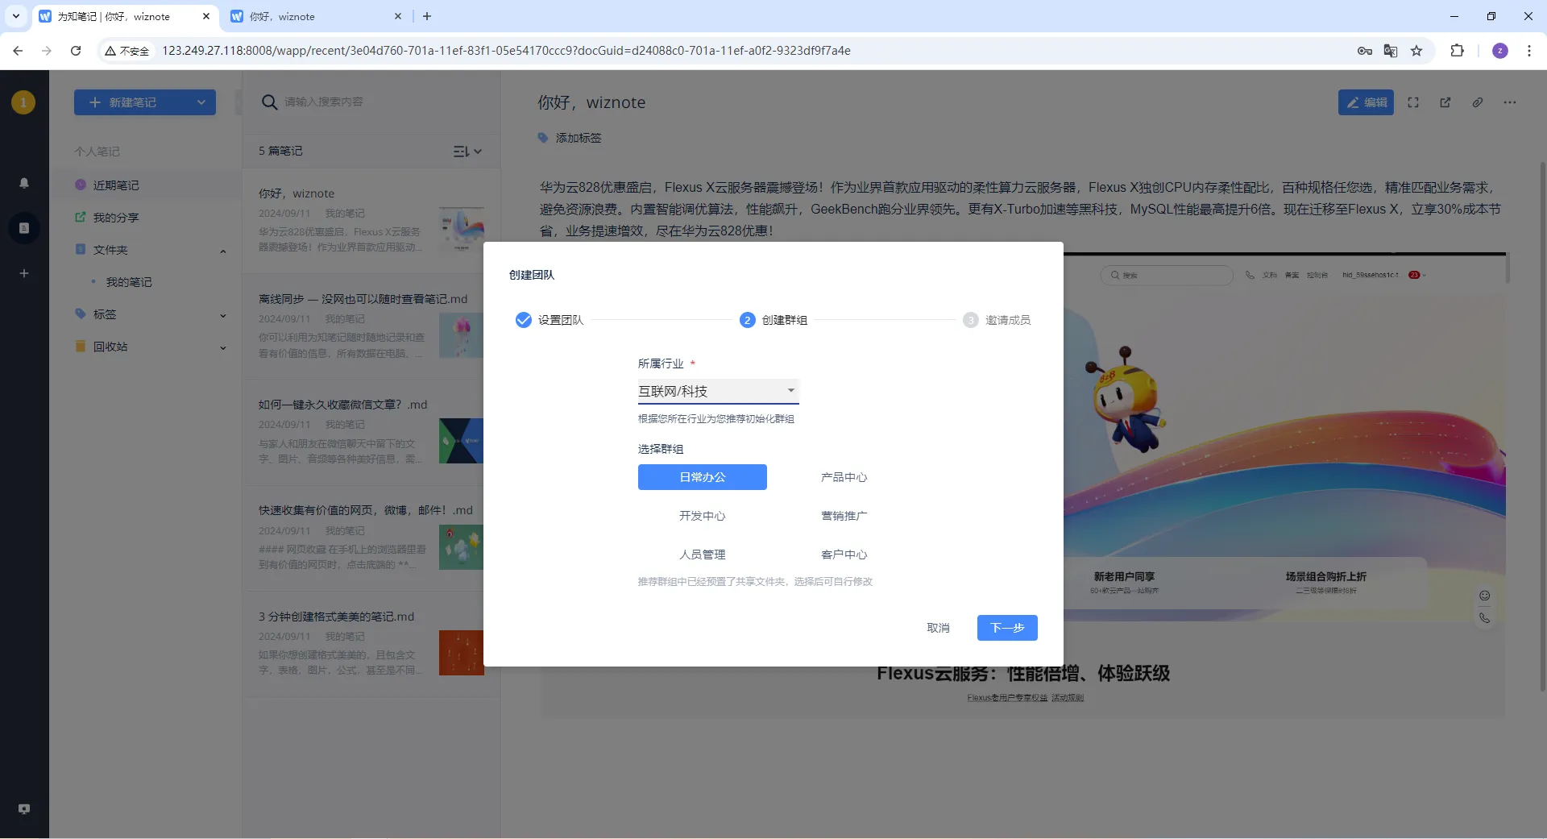Screen dimensions: 1547x839
Task: Select the 营销推广 group option
Action: coord(844,516)
